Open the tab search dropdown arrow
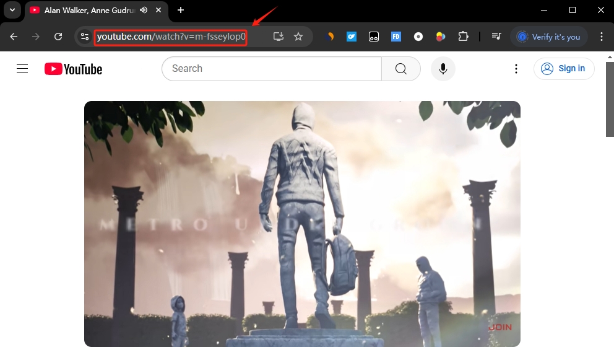Screen dimensions: 614x347 (x=12, y=10)
